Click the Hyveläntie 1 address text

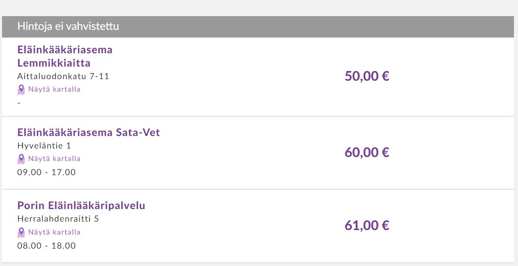tap(44, 146)
